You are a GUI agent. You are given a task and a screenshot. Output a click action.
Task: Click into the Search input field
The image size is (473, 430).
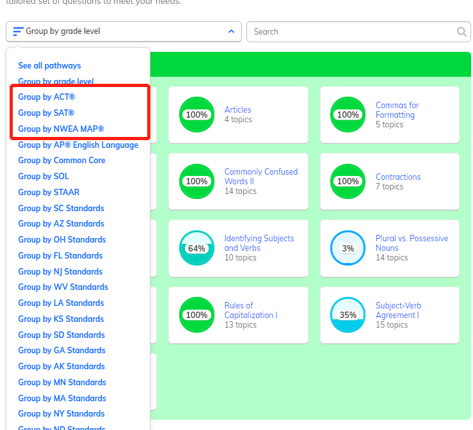352,32
